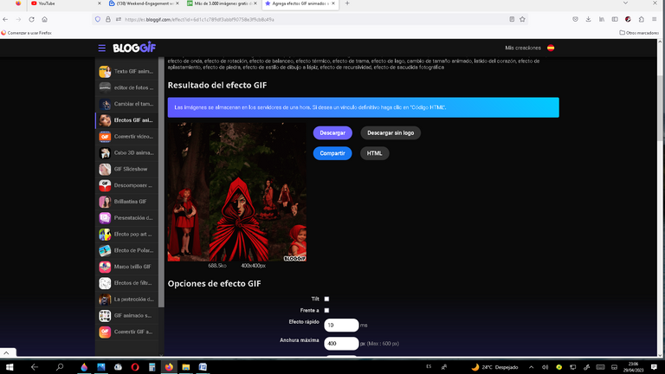Open Marco brillo GIF sidebar item
Screen dimensions: 665x374
(126, 267)
